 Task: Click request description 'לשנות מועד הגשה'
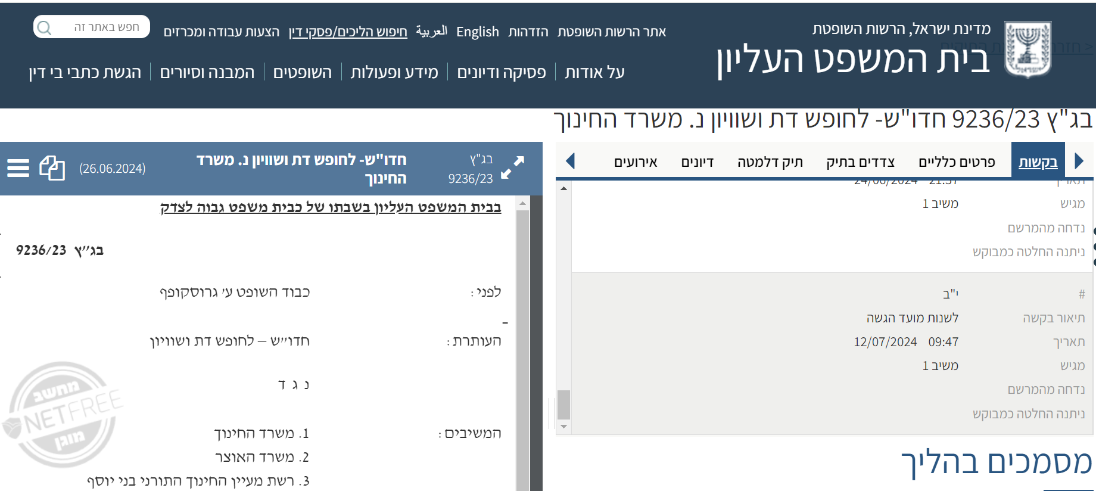pos(913,318)
